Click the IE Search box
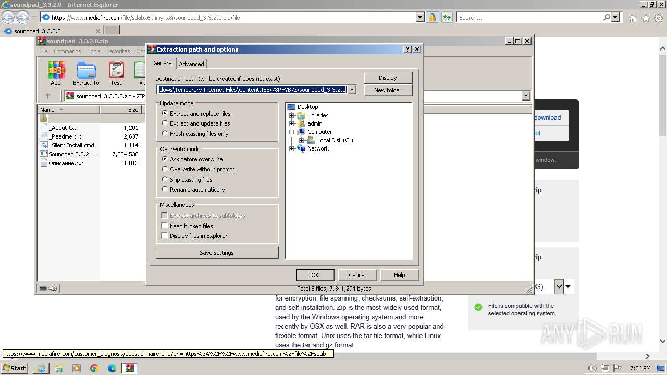This screenshot has height=375, width=667. (529, 17)
